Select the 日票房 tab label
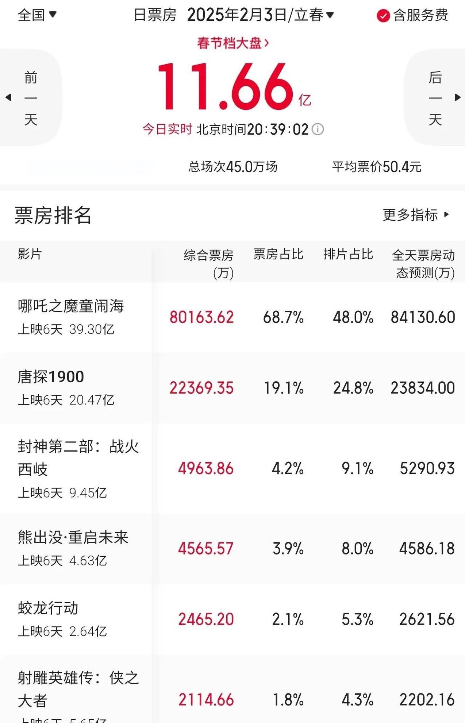The image size is (465, 723). tap(155, 15)
